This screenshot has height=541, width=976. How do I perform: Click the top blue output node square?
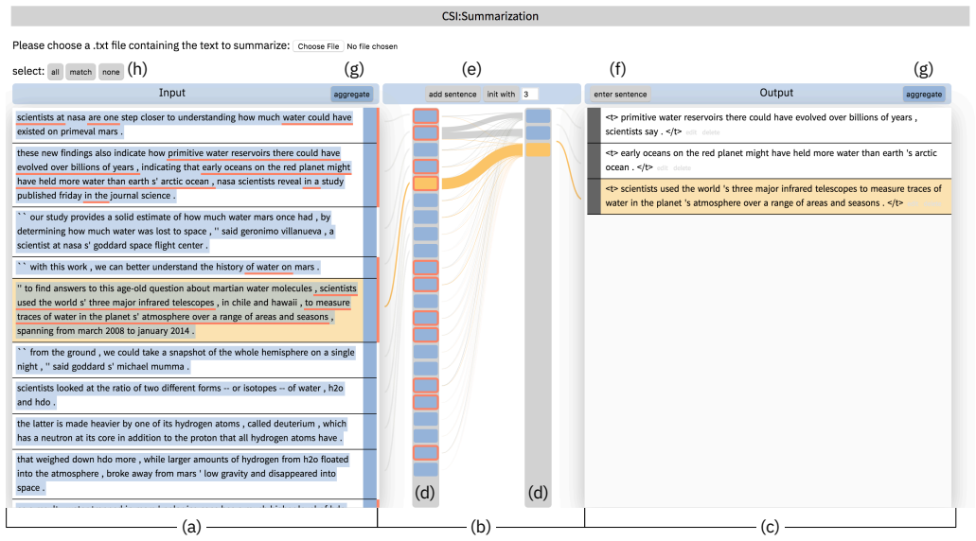[538, 115]
